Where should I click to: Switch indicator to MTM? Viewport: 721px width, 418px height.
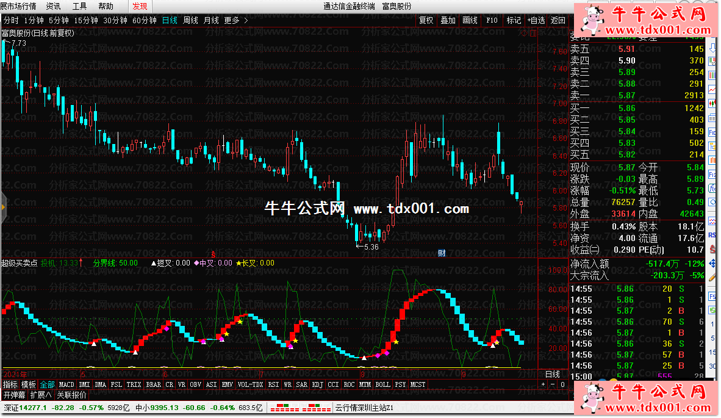point(365,384)
